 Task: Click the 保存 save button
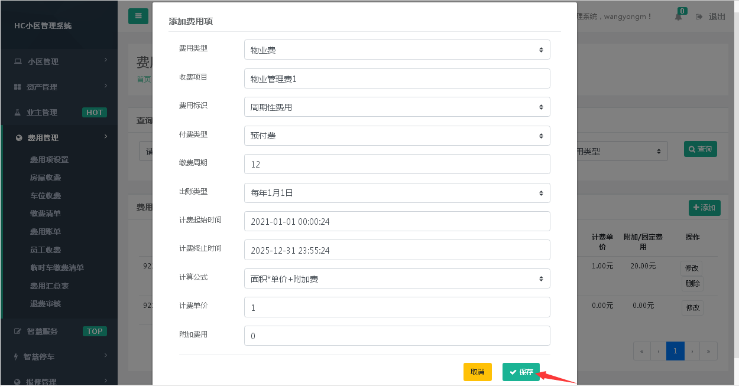[x=521, y=372]
